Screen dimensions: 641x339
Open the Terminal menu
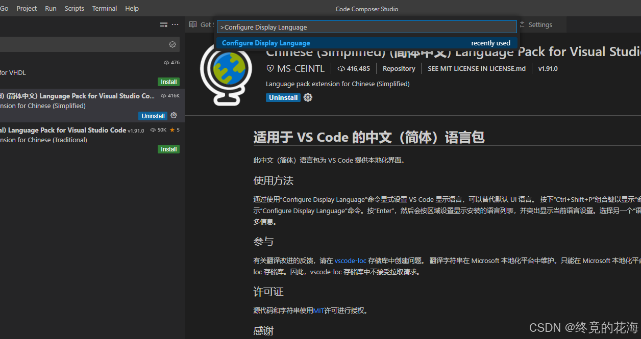tap(105, 9)
